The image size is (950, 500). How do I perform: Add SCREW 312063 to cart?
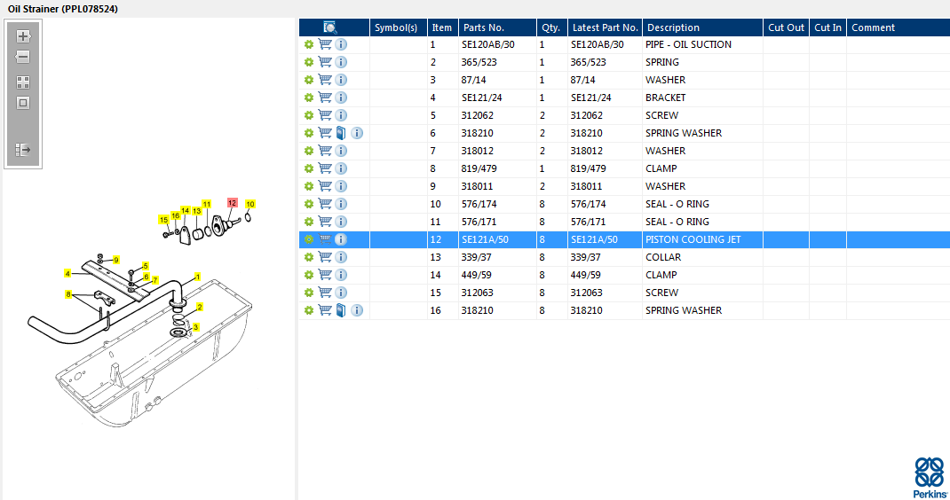click(x=325, y=293)
